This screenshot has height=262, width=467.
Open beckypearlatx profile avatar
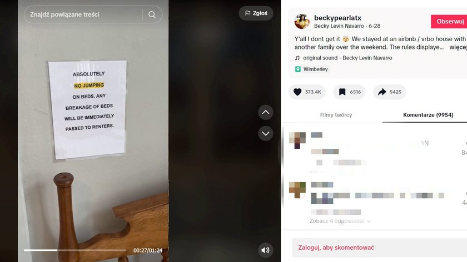pos(302,22)
